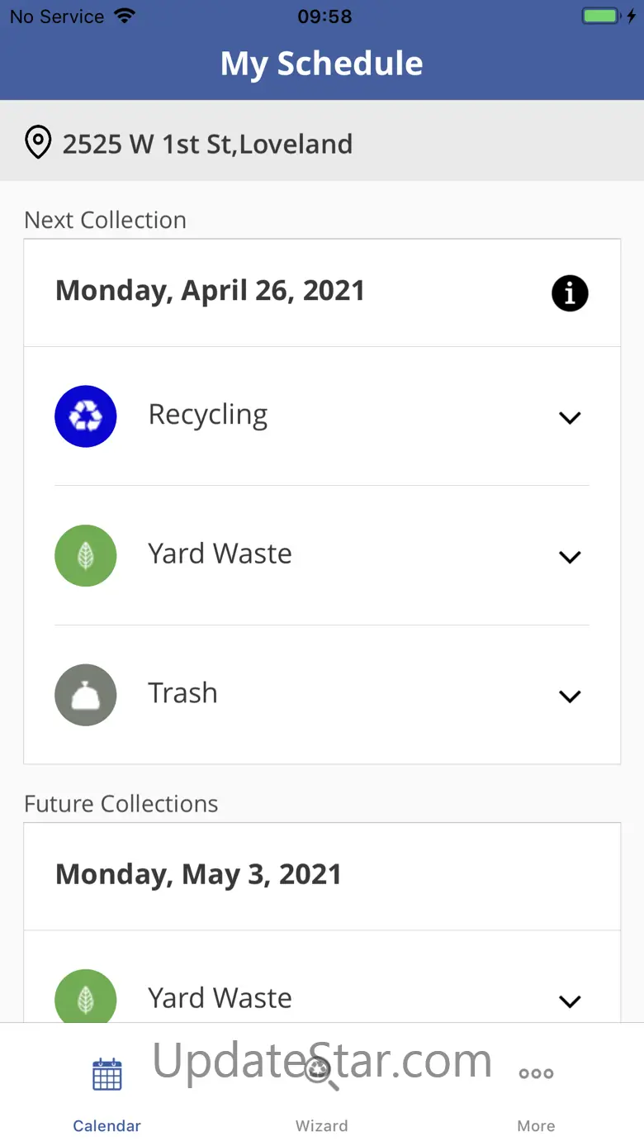Tap the Recycling row label
The width and height of the screenshot is (644, 1146).
(208, 415)
